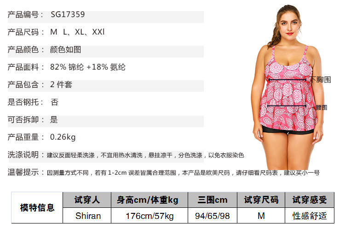345x241 pixels.
Task: Click the swimsuit model photo
Action: (x=288, y=87)
